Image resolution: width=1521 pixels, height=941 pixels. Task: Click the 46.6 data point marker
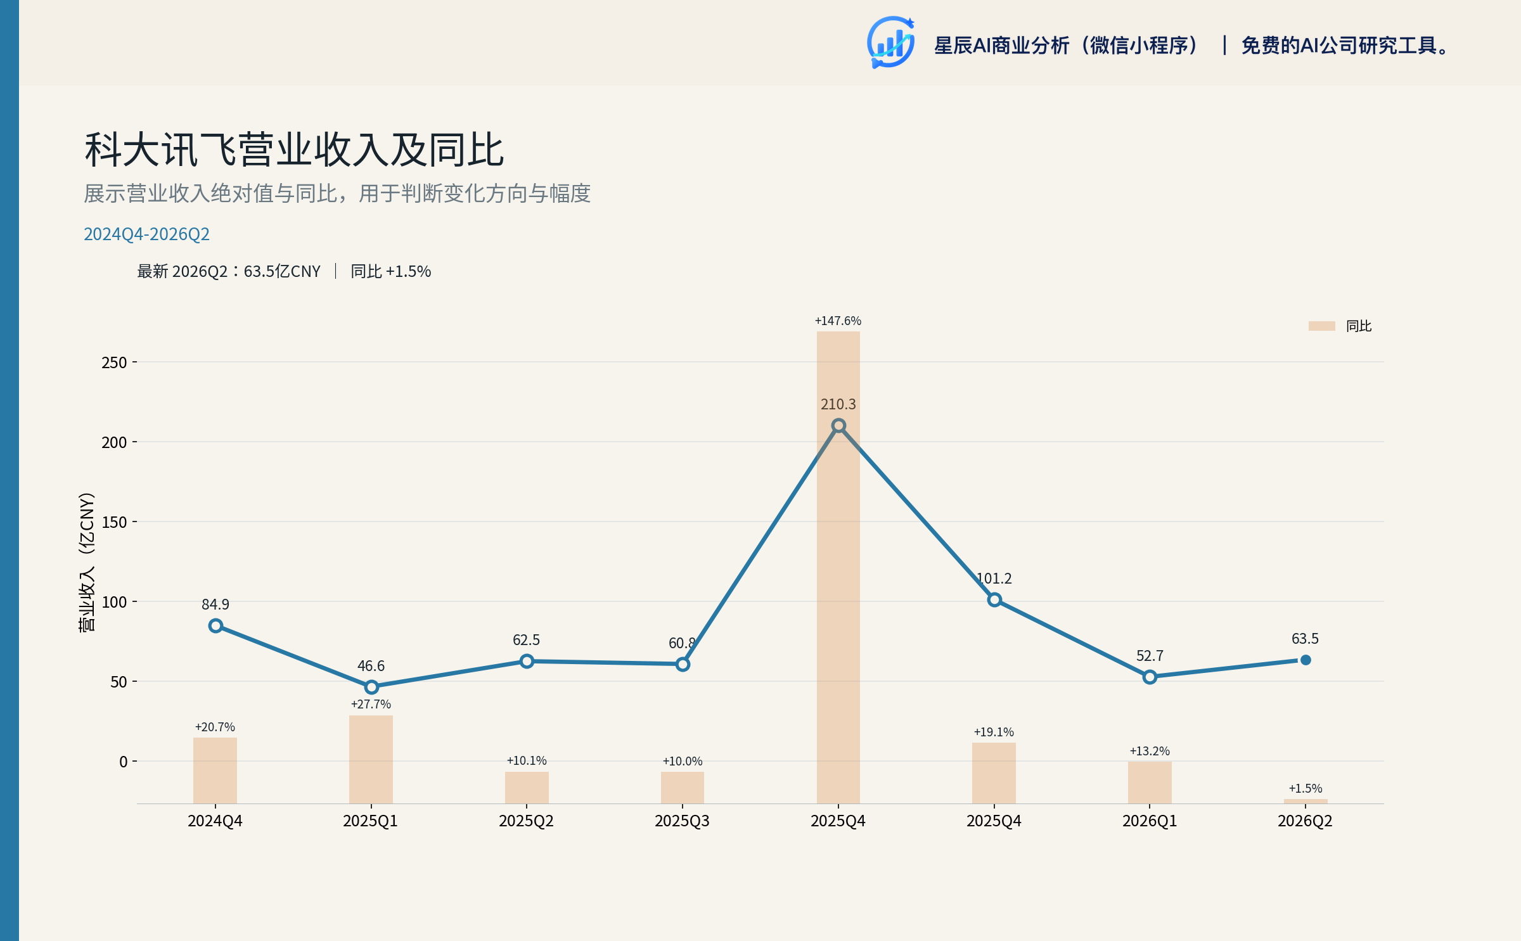coord(371,687)
